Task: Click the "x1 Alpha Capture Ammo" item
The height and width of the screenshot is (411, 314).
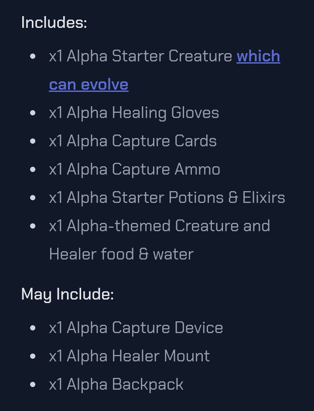Action: (134, 169)
